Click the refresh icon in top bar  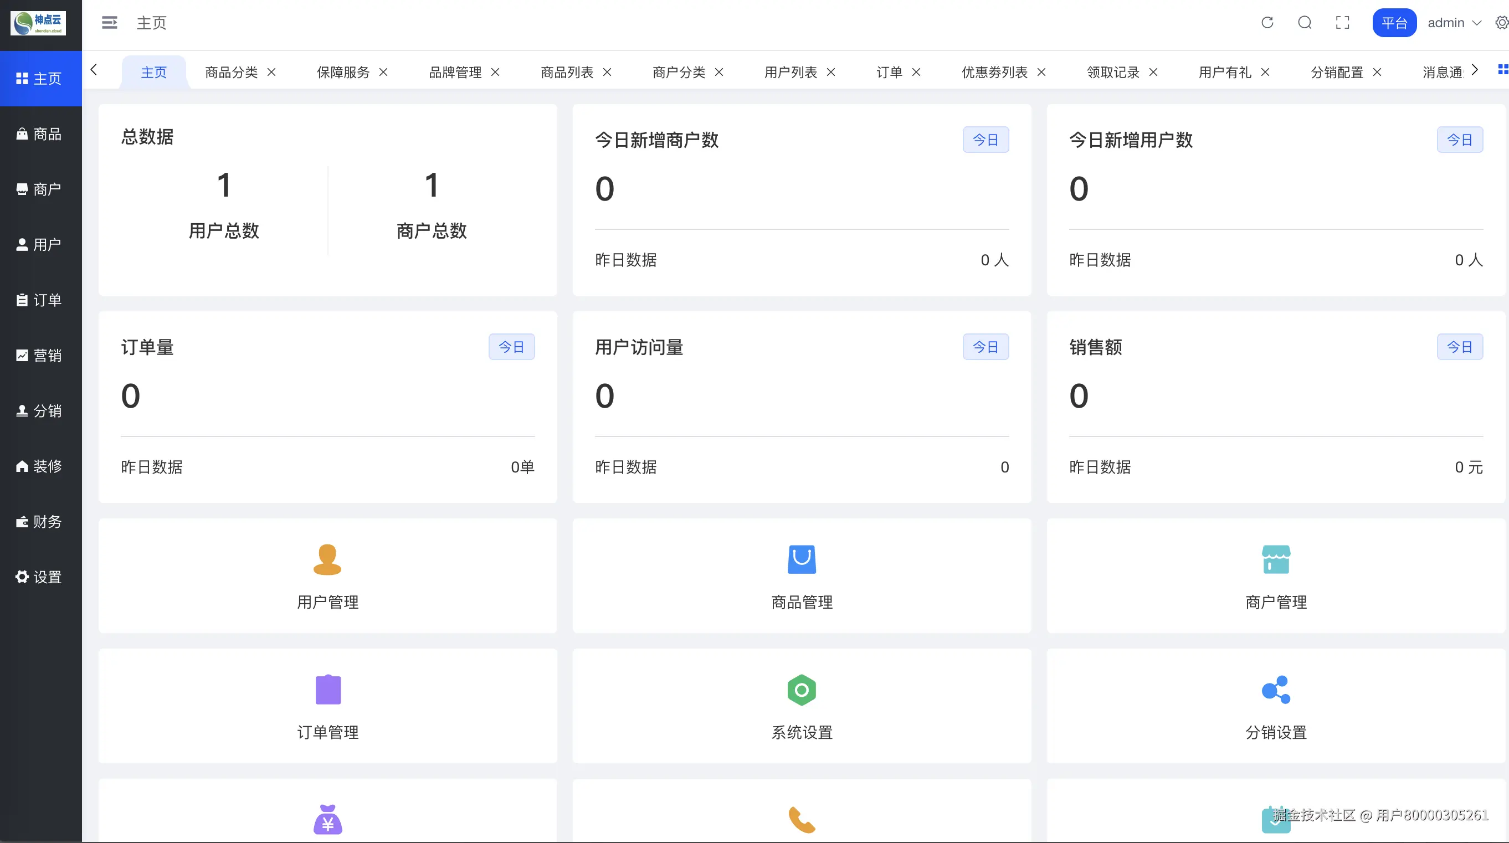click(1267, 23)
